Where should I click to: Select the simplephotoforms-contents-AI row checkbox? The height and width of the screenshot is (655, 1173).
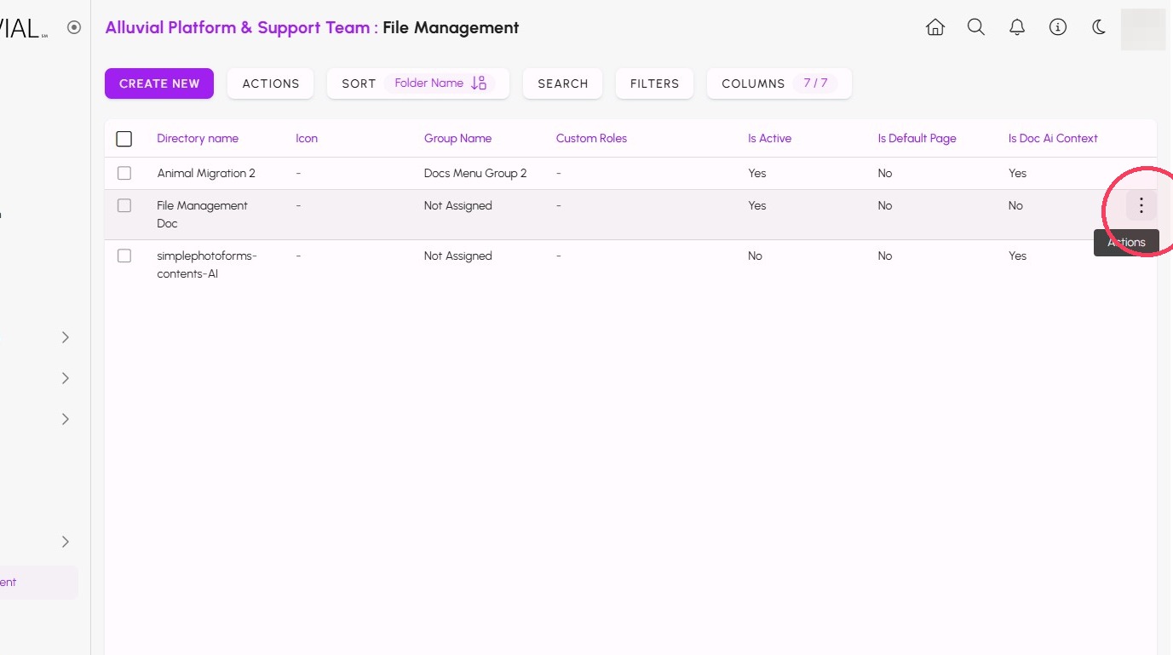124,256
